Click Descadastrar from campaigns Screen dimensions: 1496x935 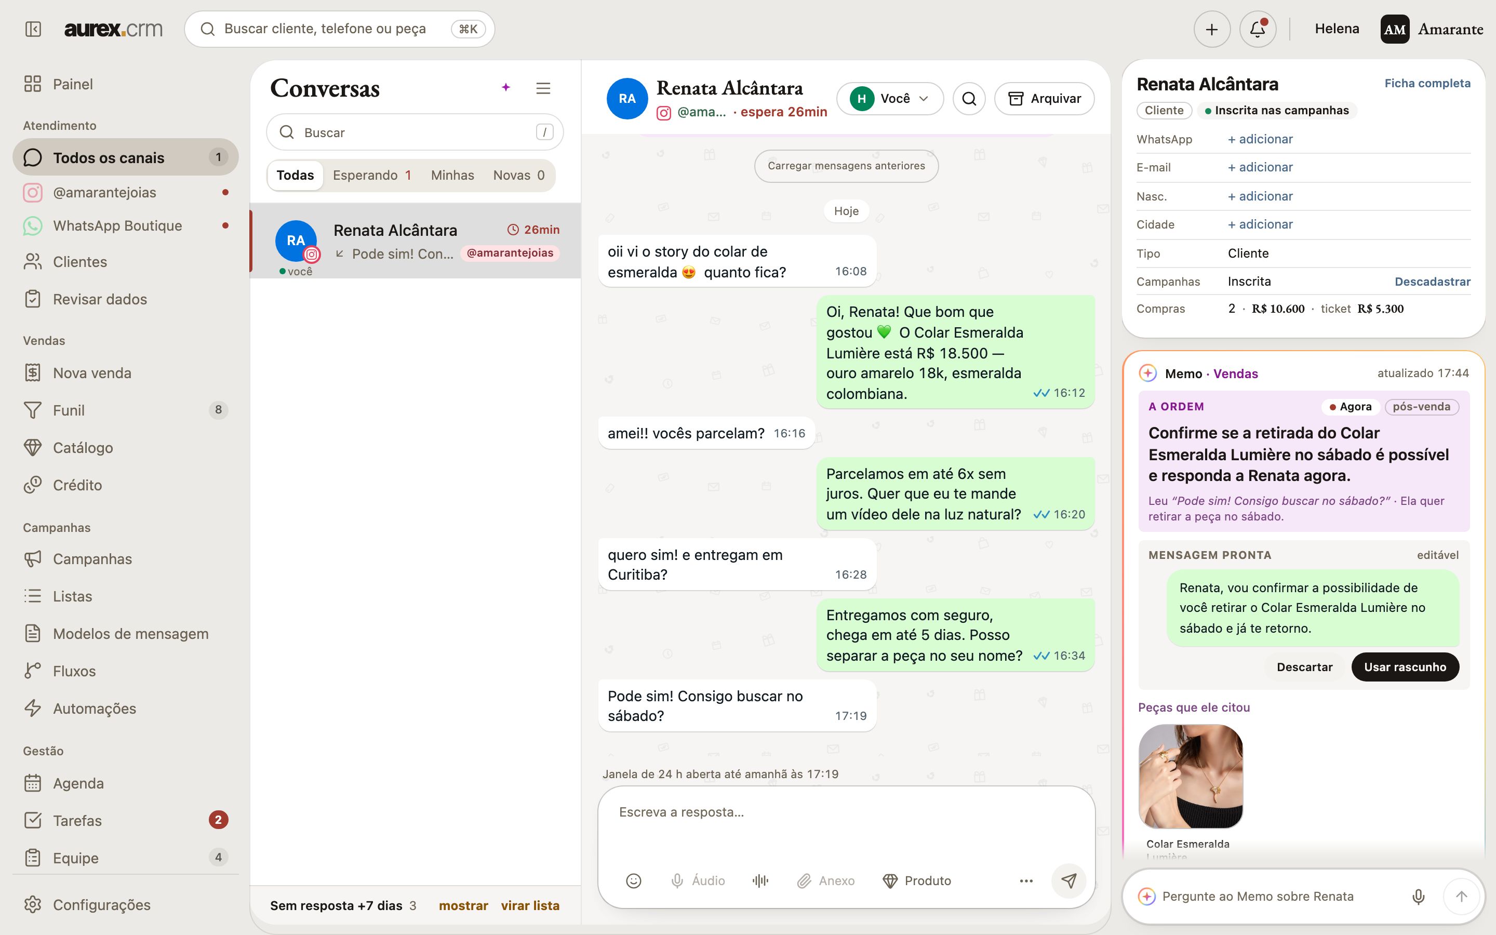[x=1432, y=282]
